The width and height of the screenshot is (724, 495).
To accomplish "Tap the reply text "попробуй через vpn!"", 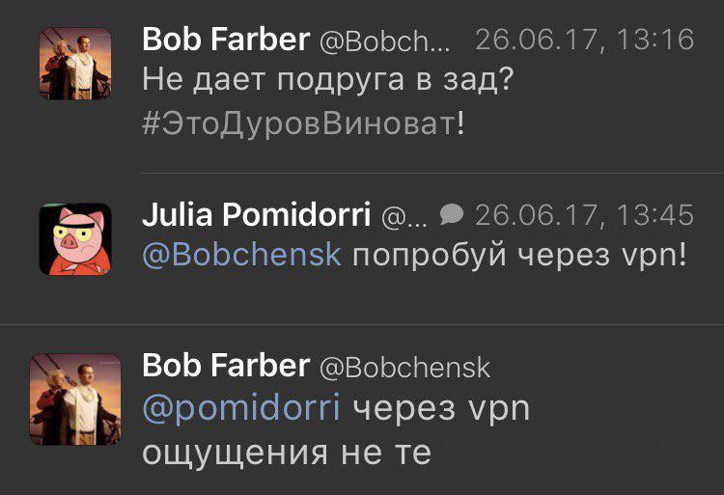I will tap(519, 258).
